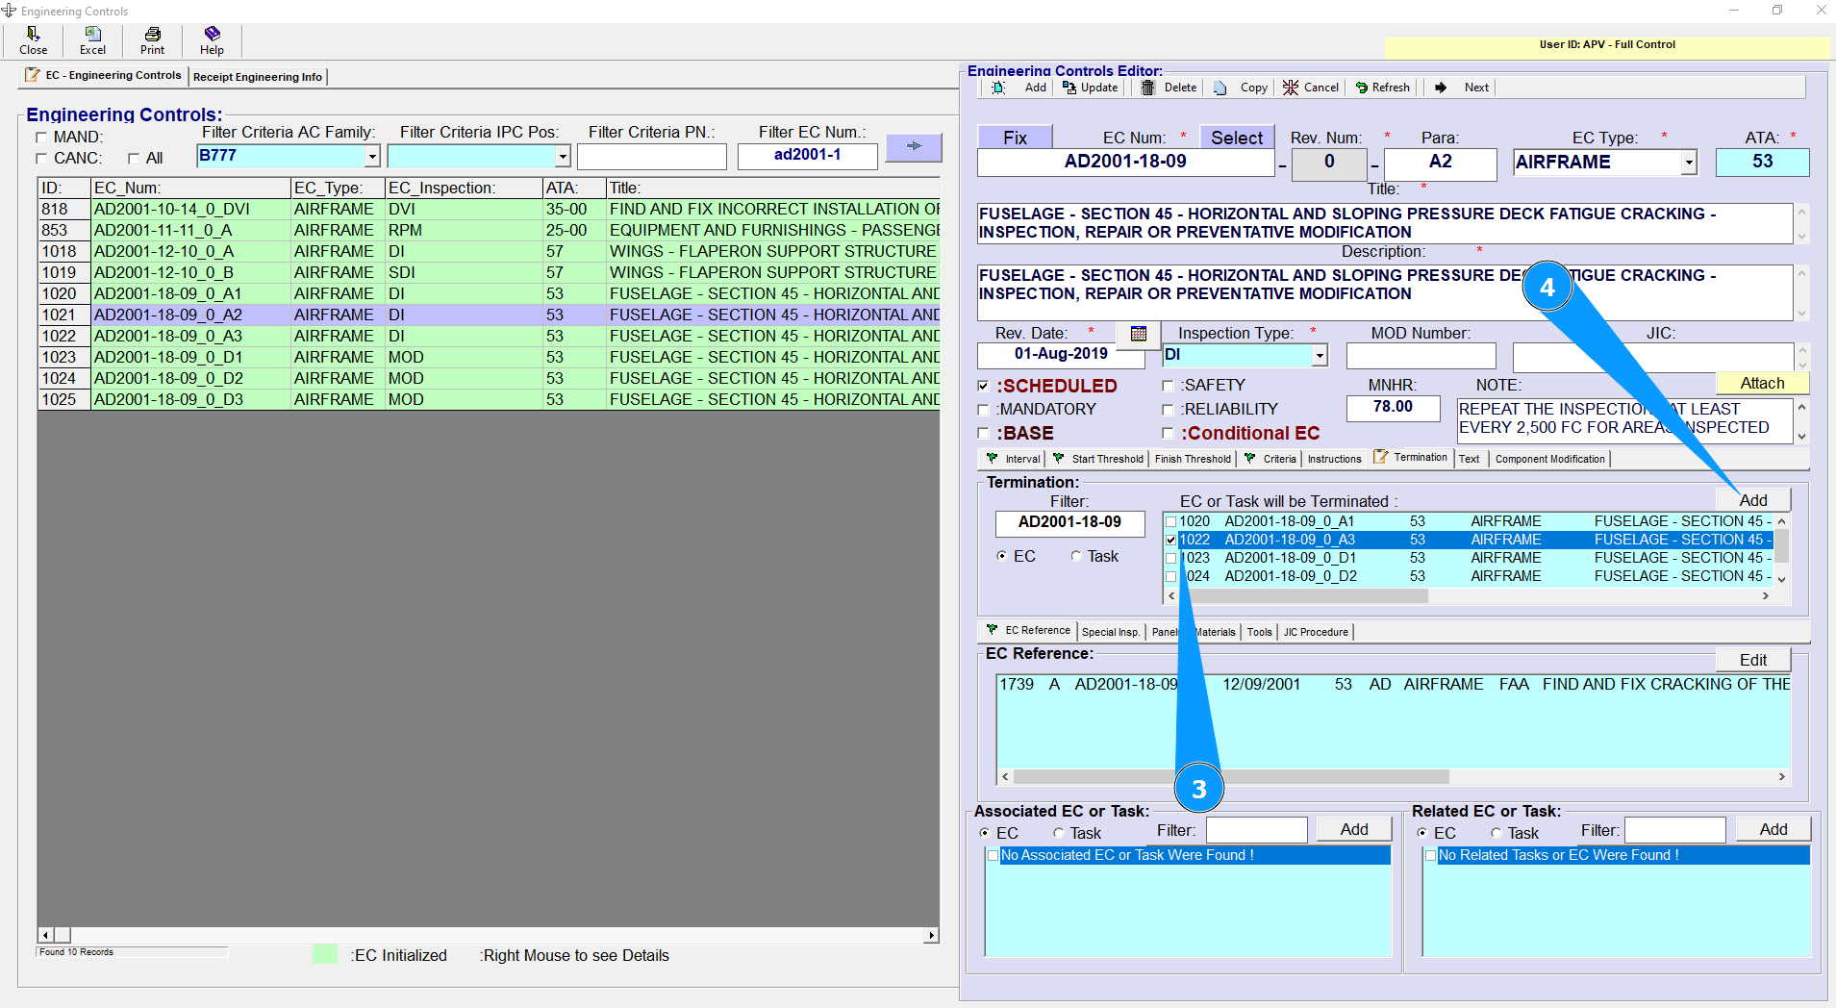Expand the Filter Criteria AC Family dropdown
This screenshot has height=1008, width=1836.
click(x=372, y=157)
